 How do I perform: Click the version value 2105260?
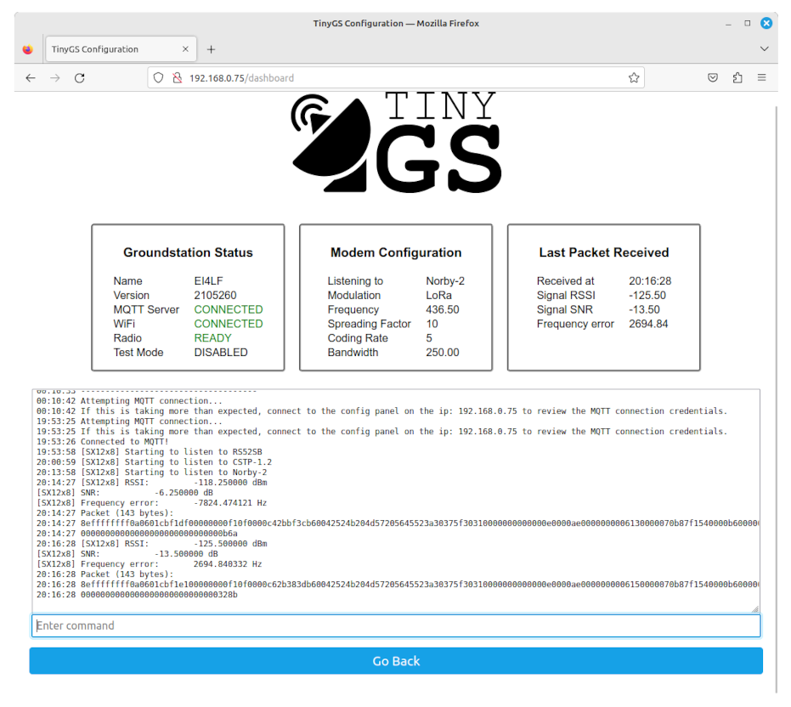point(216,295)
